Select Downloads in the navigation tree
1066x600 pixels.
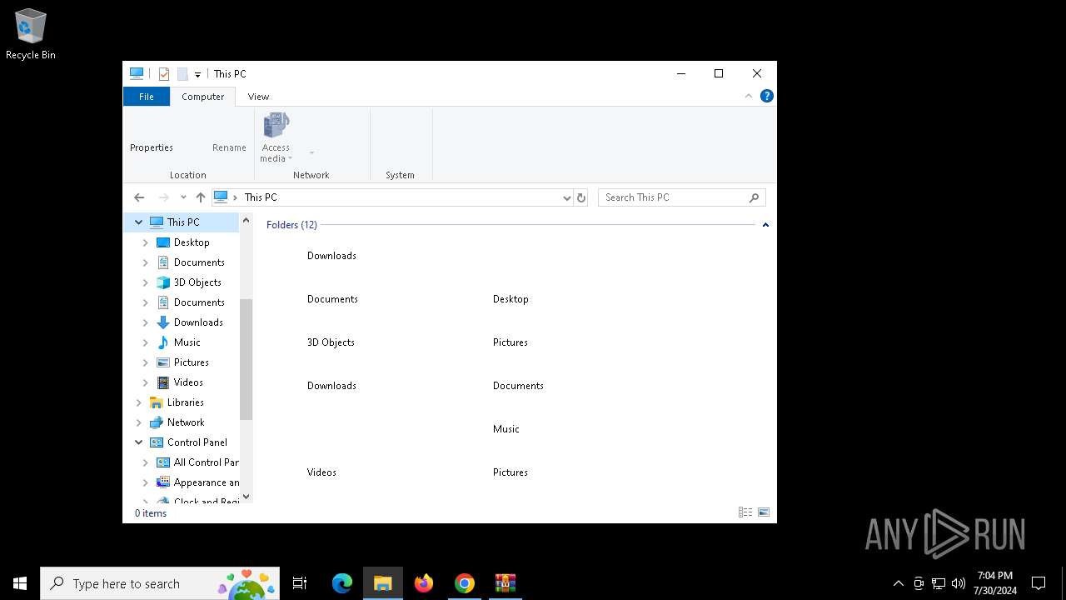[x=198, y=322]
